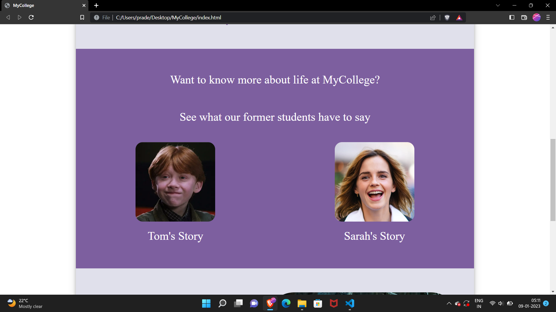Image resolution: width=556 pixels, height=312 pixels.
Task: Open the browser hamburger menu
Action: click(548, 17)
